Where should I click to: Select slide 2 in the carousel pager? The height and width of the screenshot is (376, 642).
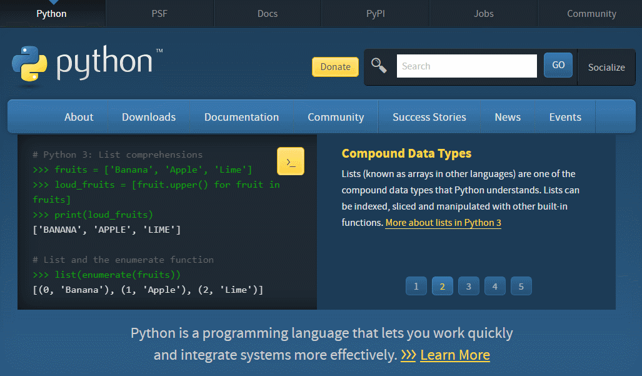(442, 286)
